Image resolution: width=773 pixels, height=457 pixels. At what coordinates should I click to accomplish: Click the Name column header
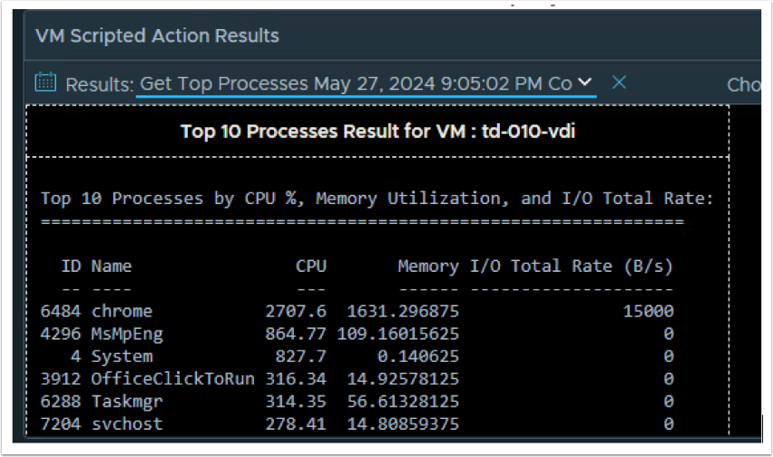click(x=111, y=266)
